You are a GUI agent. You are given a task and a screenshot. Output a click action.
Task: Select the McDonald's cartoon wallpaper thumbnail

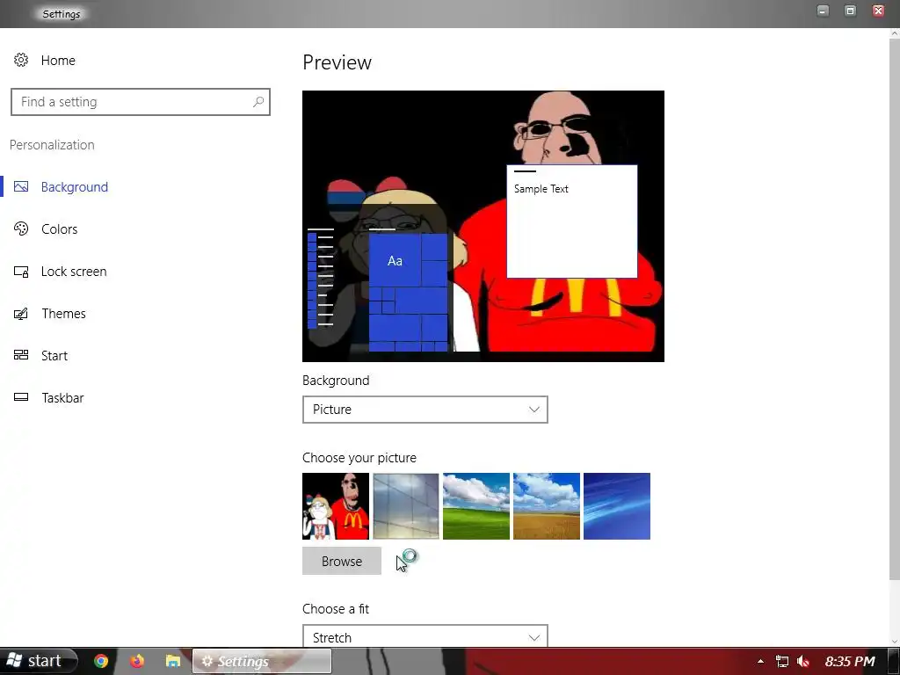[336, 506]
